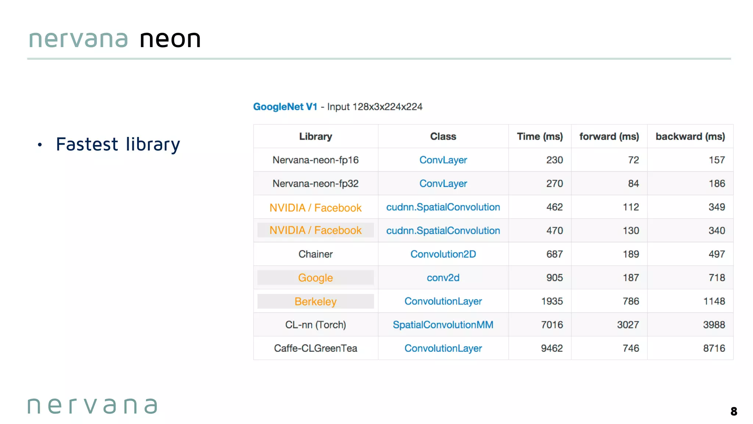Open Caffe-CLGreenTea's ConvolutionLayer link
The width and height of the screenshot is (753, 424).
(443, 349)
